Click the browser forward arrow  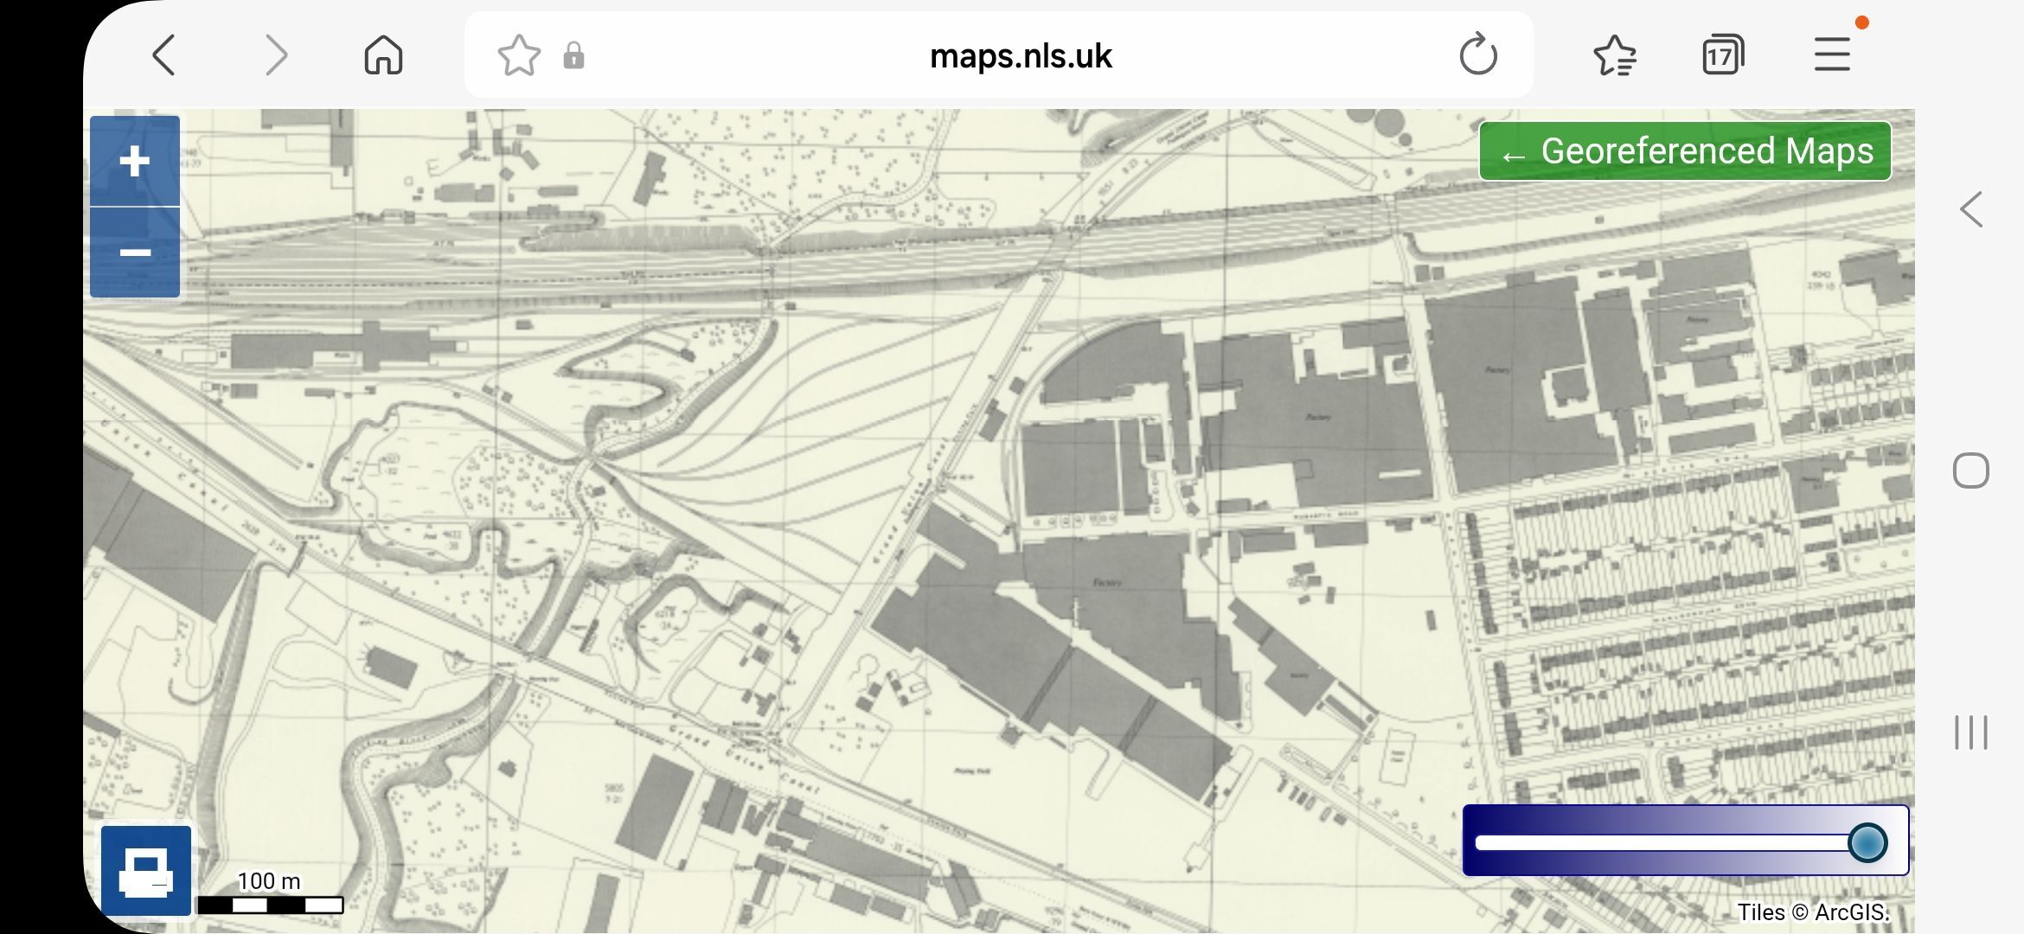276,56
